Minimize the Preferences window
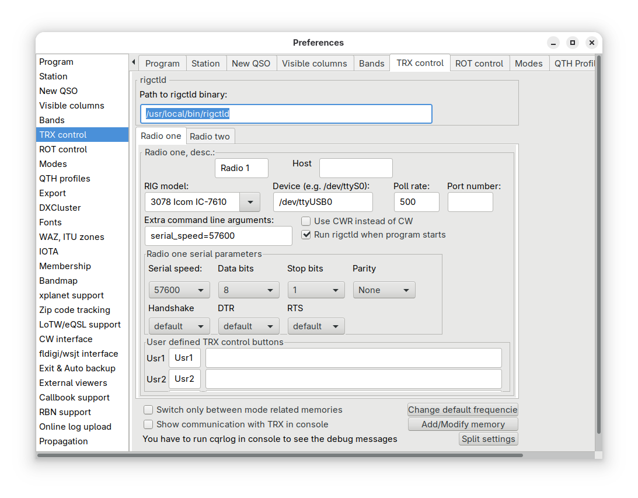 pos(553,43)
